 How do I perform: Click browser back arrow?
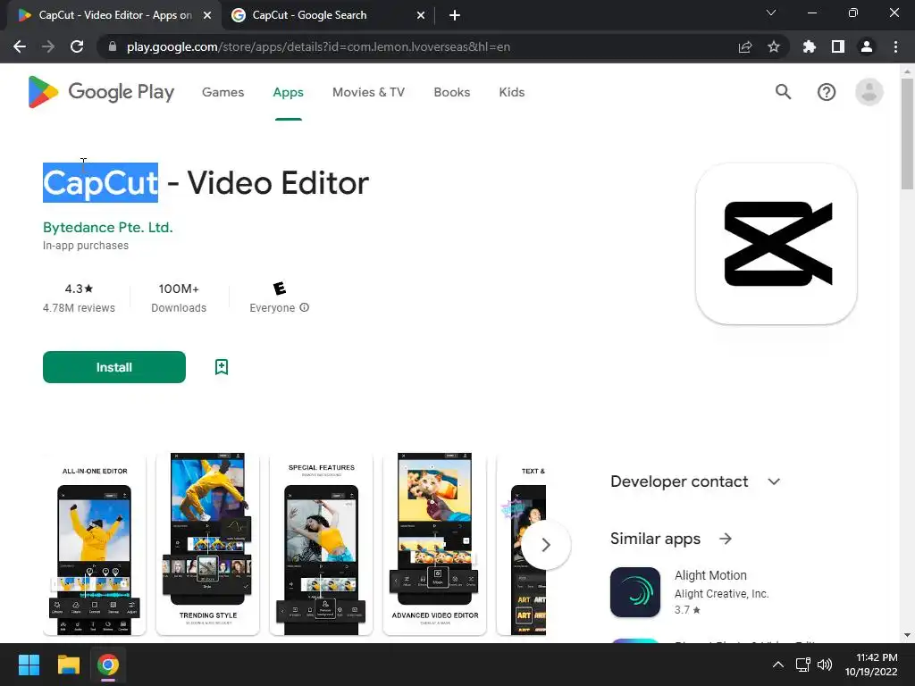click(20, 46)
